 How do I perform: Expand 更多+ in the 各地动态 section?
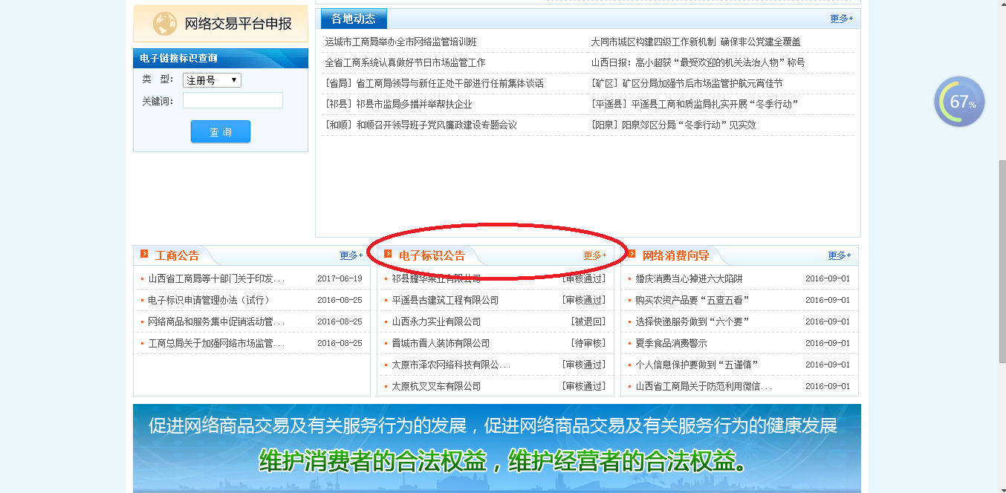(841, 19)
